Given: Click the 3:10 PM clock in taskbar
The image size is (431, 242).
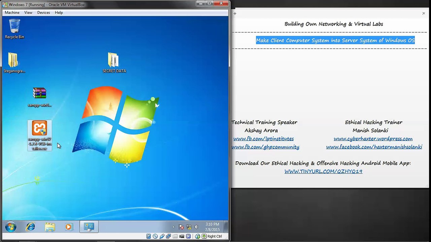Looking at the screenshot, I should click(x=212, y=227).
